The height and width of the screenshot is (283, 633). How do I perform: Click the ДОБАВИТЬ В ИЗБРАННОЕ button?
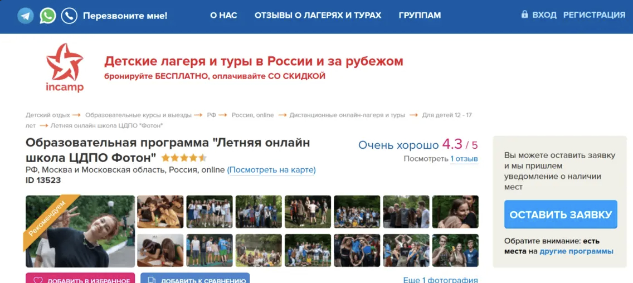click(80, 278)
